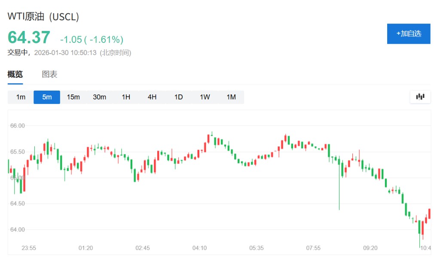
Task: Switch to the 图表 chart tab
Action: pos(49,74)
